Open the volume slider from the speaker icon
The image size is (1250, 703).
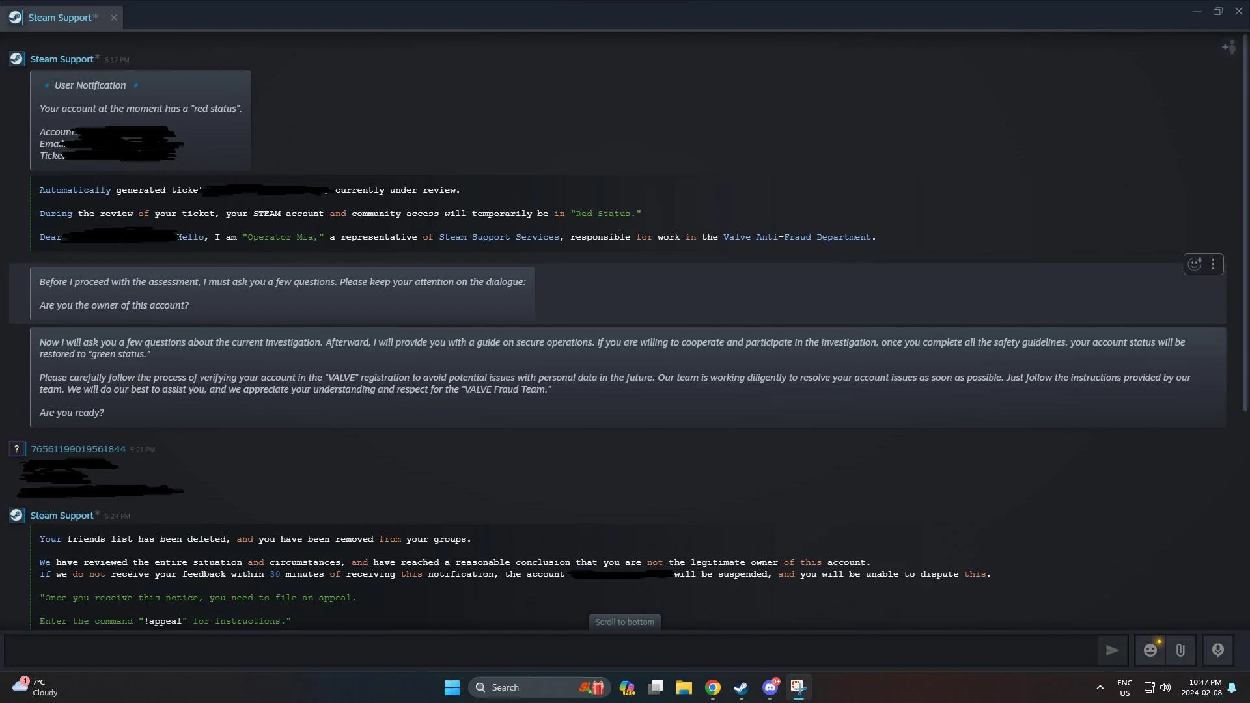coord(1165,687)
